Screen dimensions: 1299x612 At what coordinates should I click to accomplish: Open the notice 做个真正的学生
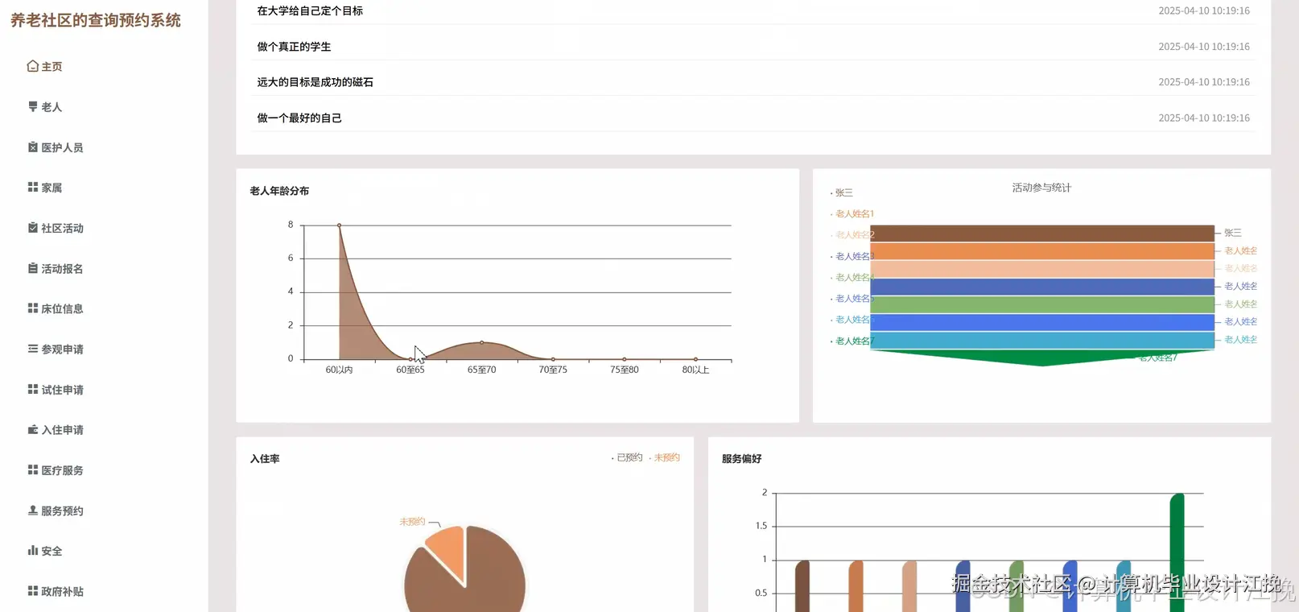tap(294, 47)
